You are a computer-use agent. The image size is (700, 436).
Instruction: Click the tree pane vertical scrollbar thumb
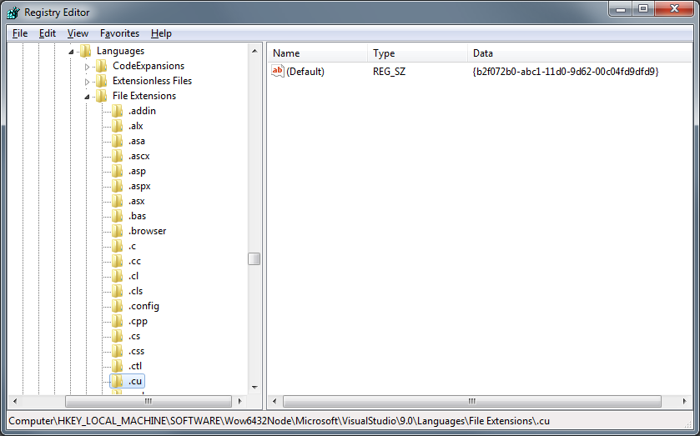click(x=254, y=258)
